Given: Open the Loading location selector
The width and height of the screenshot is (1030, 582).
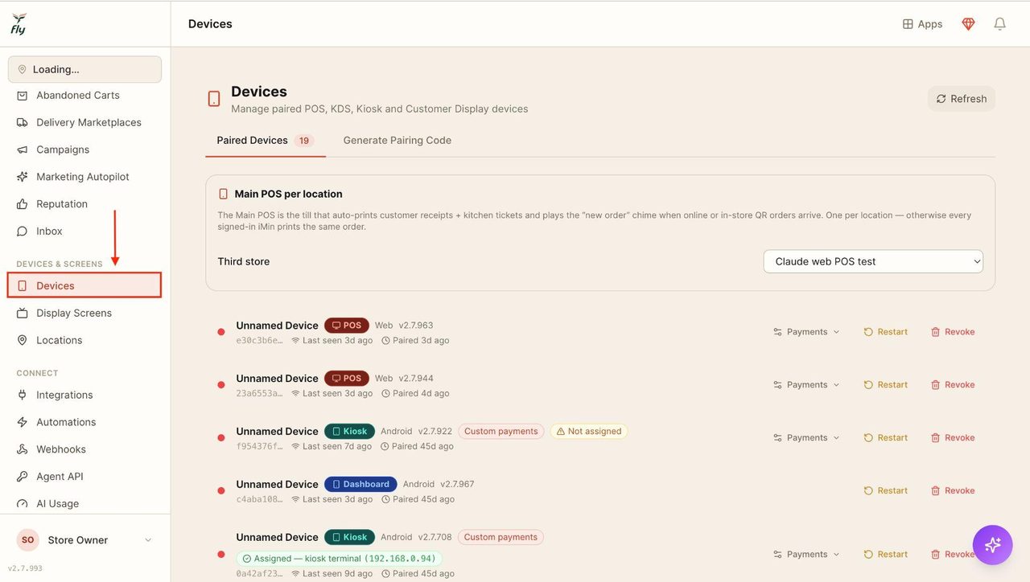Looking at the screenshot, I should click(84, 69).
